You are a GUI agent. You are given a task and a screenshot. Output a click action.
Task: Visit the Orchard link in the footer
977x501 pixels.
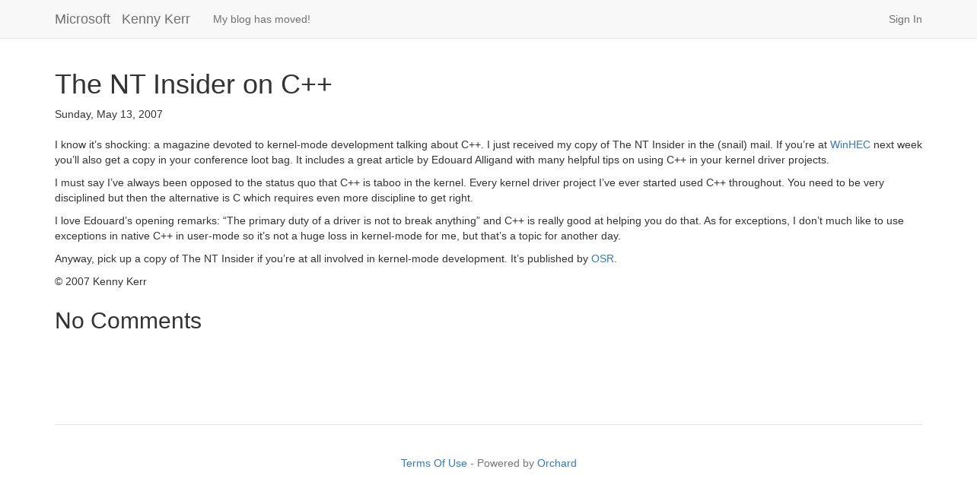tap(556, 463)
